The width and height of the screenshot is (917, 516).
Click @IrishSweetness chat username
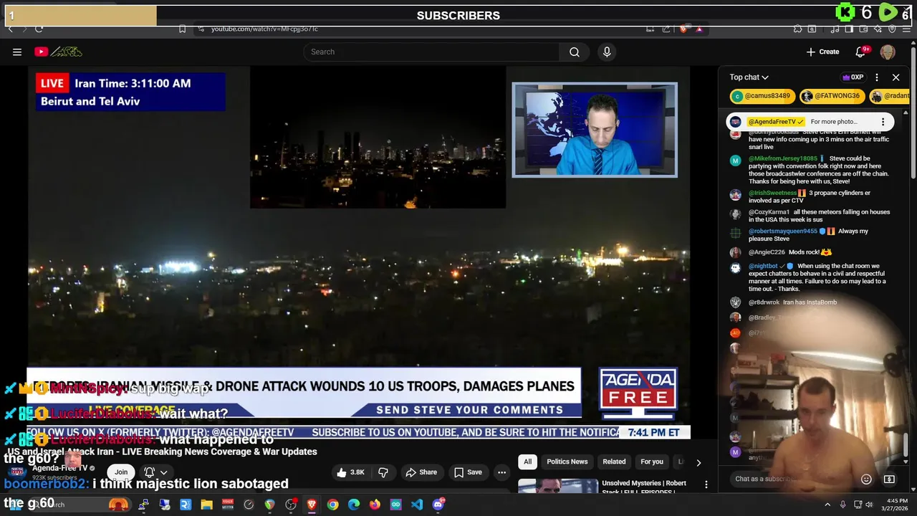pos(772,193)
